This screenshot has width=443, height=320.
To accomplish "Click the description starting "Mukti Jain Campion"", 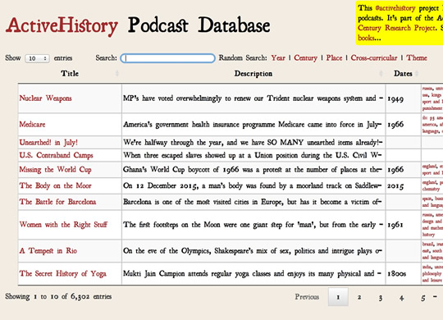I will pyautogui.click(x=253, y=273).
